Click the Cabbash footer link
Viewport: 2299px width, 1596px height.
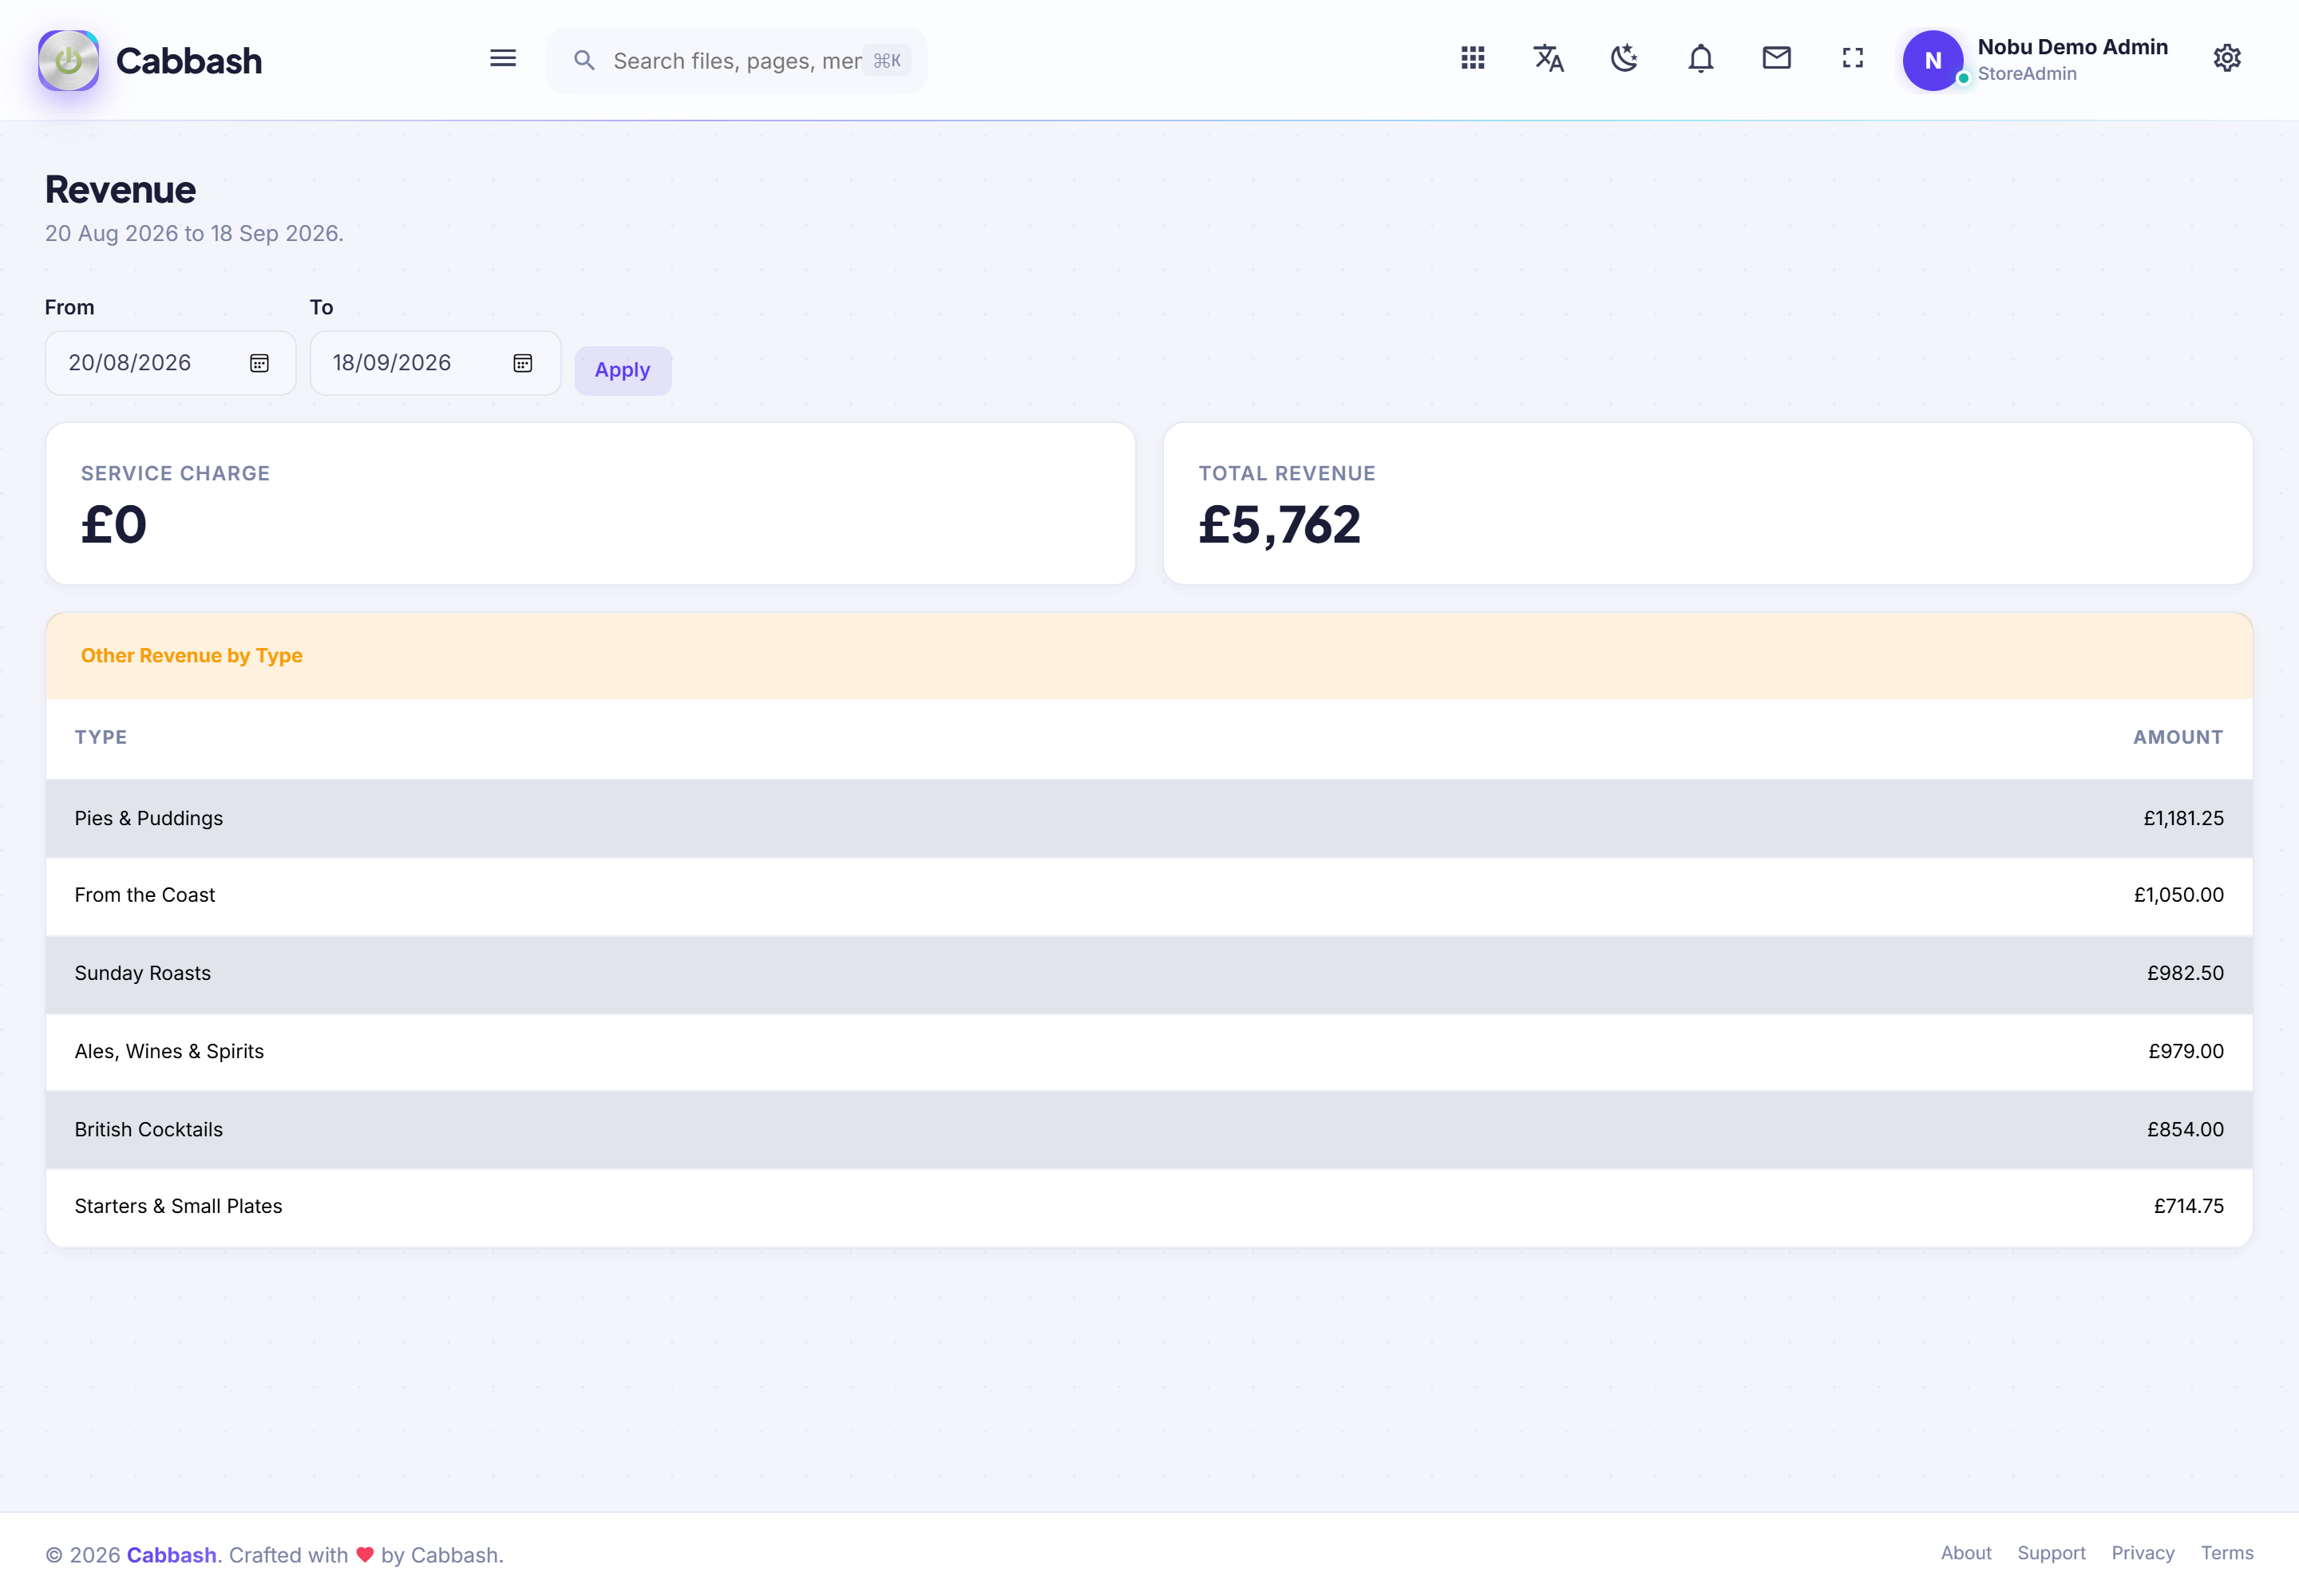tap(171, 1555)
